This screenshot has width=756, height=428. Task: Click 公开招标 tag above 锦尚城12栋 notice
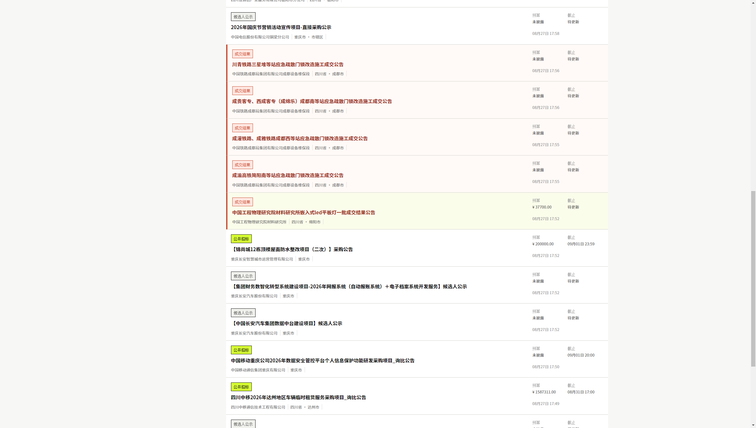241,239
